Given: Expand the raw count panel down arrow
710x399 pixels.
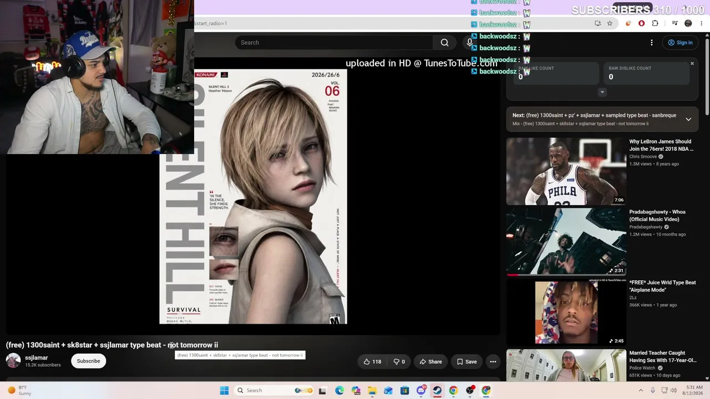Looking at the screenshot, I should pyautogui.click(x=602, y=92).
